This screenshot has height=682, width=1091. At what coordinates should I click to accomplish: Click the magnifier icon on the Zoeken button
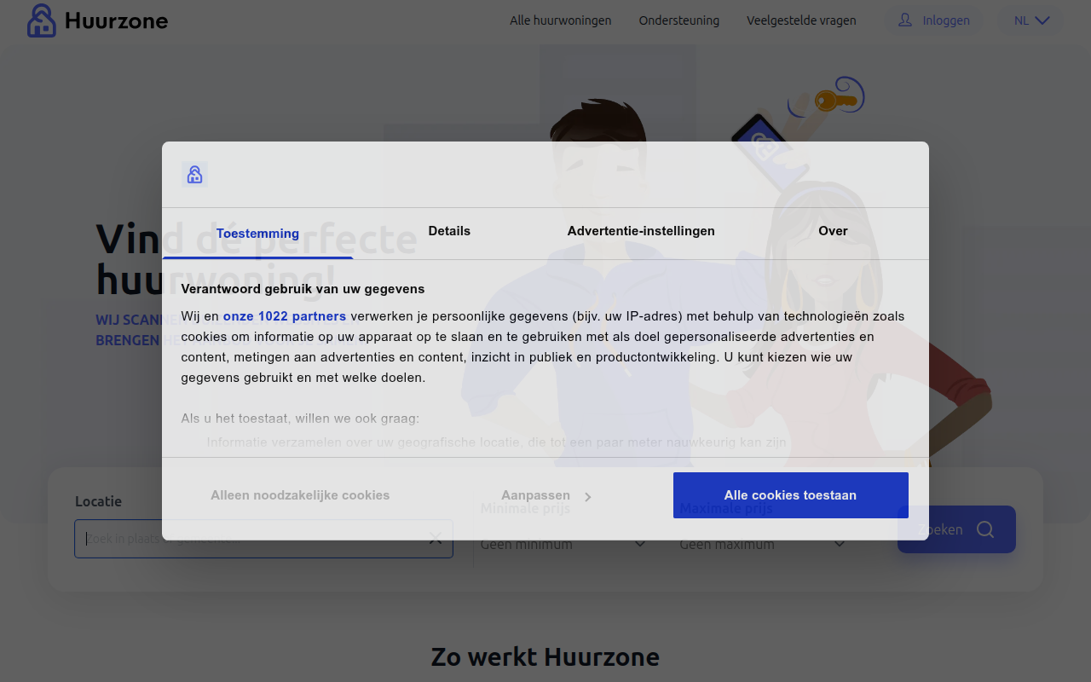click(985, 529)
